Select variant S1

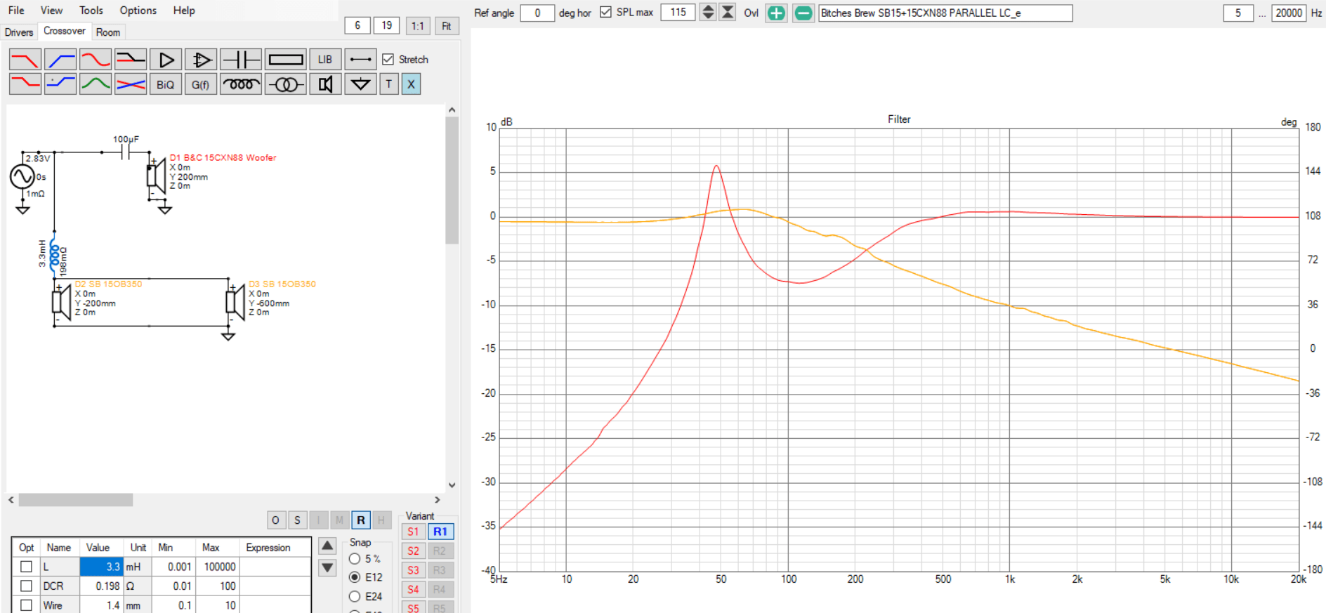tap(413, 532)
